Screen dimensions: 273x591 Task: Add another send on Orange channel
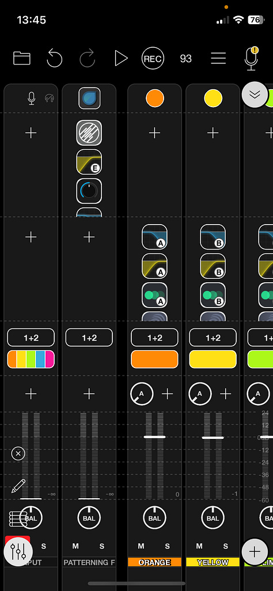tap(168, 394)
